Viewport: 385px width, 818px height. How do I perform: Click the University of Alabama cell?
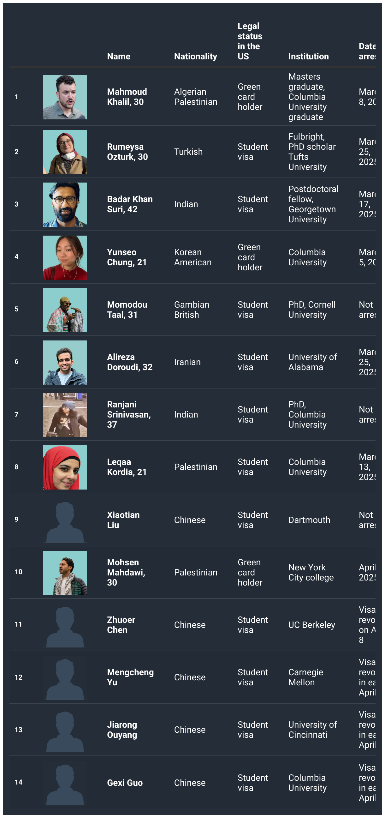pyautogui.click(x=312, y=362)
